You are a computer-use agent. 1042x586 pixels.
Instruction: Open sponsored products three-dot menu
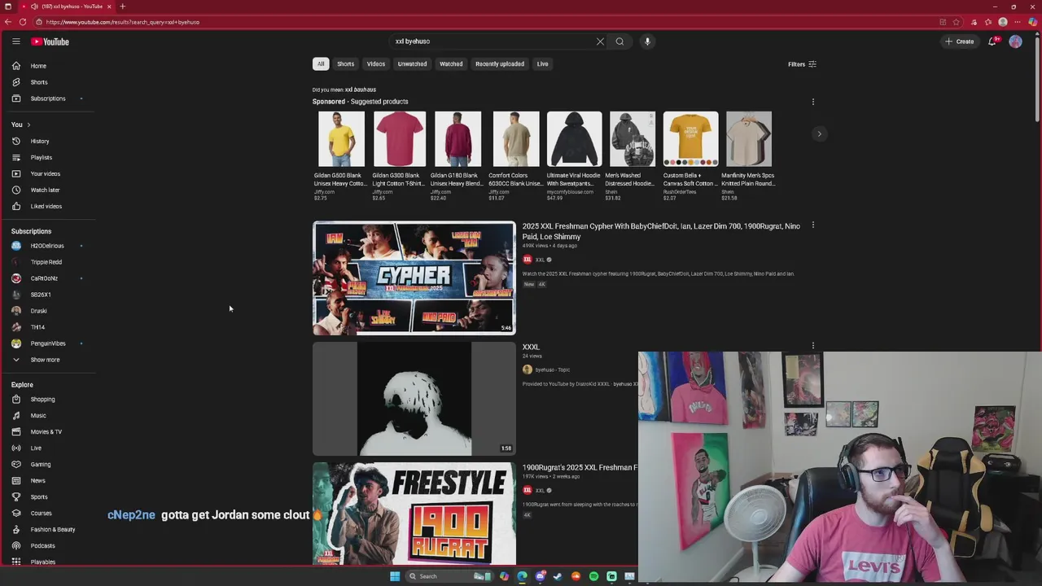point(812,102)
